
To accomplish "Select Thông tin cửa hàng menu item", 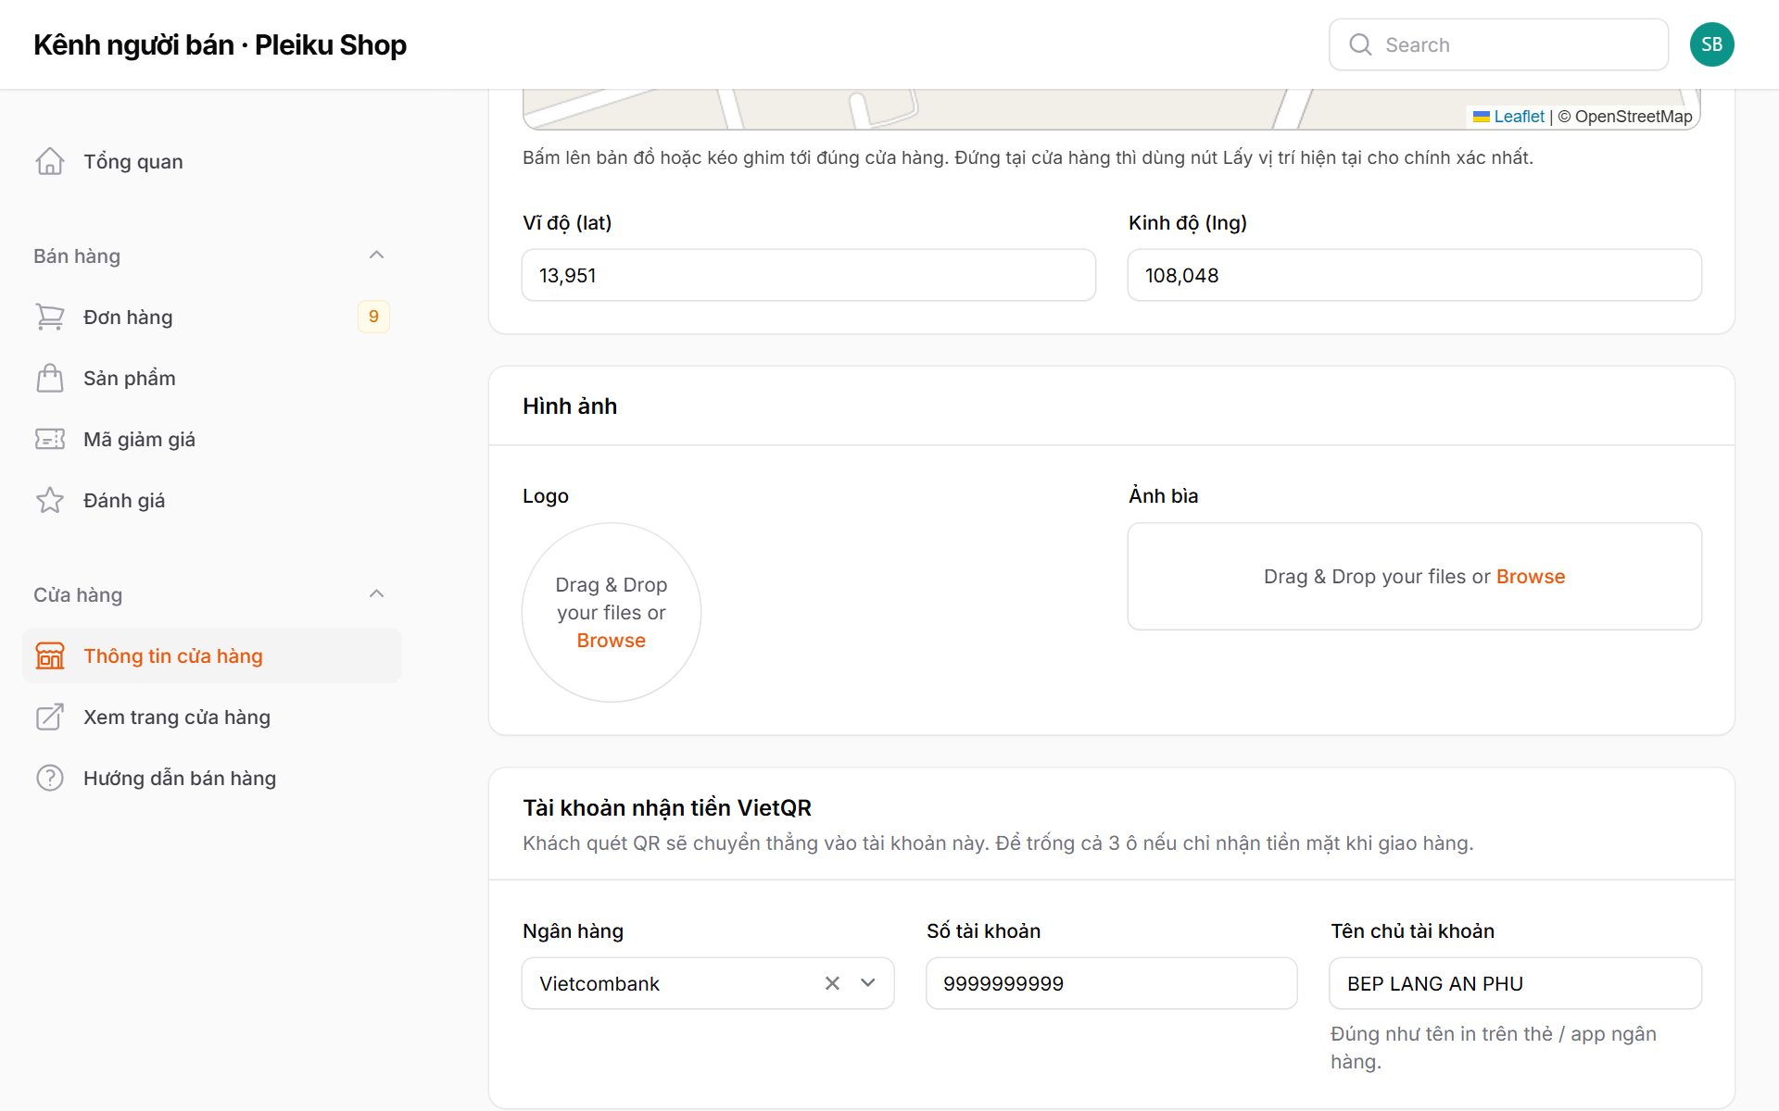I will point(212,655).
